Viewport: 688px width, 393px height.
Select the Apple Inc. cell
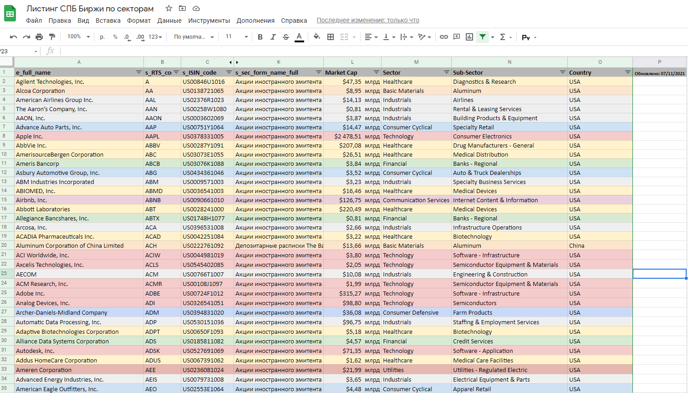pyautogui.click(x=79, y=136)
